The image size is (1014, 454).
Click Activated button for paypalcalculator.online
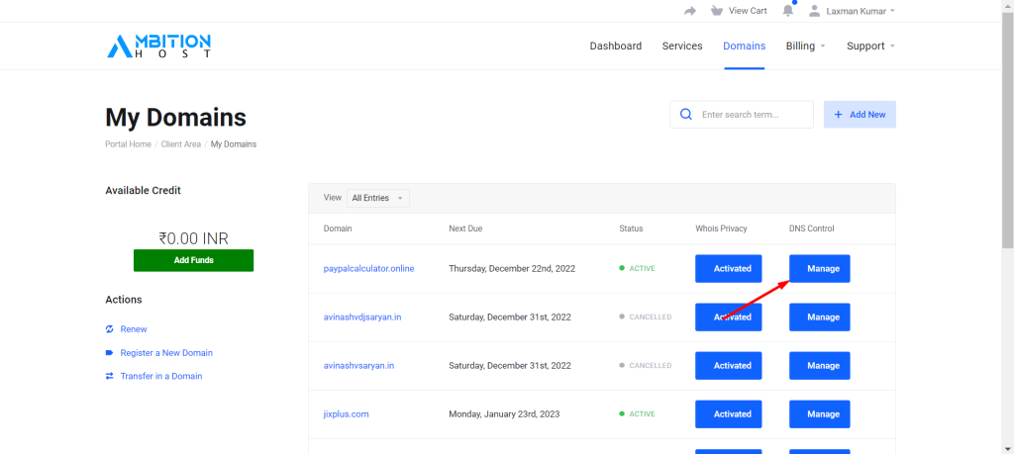click(728, 269)
